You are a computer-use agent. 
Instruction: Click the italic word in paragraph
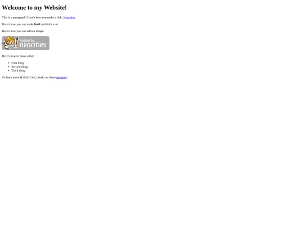pyautogui.click(x=49, y=24)
